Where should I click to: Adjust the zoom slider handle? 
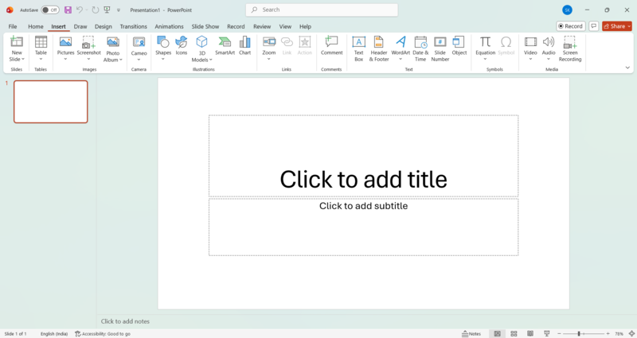[x=579, y=333]
